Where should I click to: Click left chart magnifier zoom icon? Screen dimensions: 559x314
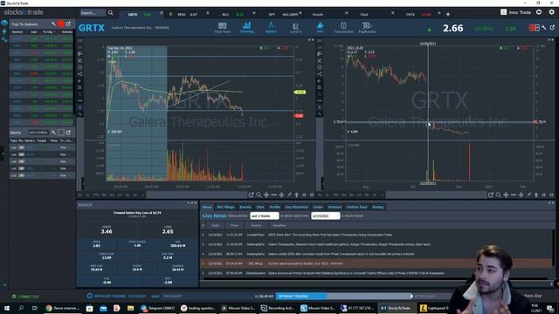tap(259, 195)
